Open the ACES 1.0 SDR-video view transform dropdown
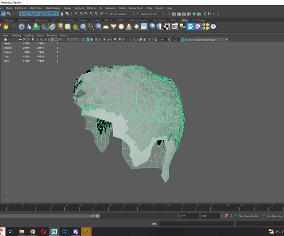This screenshot has height=236, width=284. tap(206, 40)
